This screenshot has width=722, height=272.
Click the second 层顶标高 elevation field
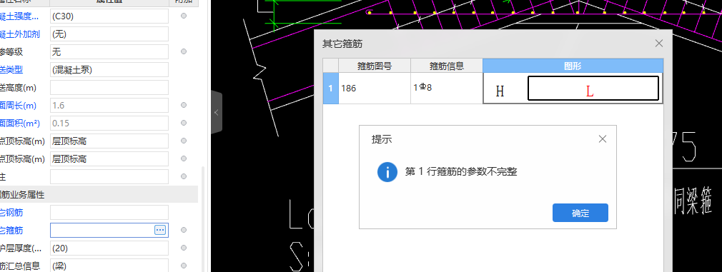pos(109,158)
